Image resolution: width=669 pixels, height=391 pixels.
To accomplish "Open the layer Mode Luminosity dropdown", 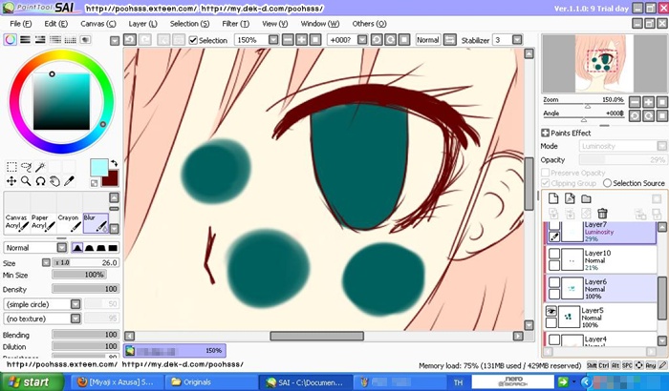I will pyautogui.click(x=661, y=146).
